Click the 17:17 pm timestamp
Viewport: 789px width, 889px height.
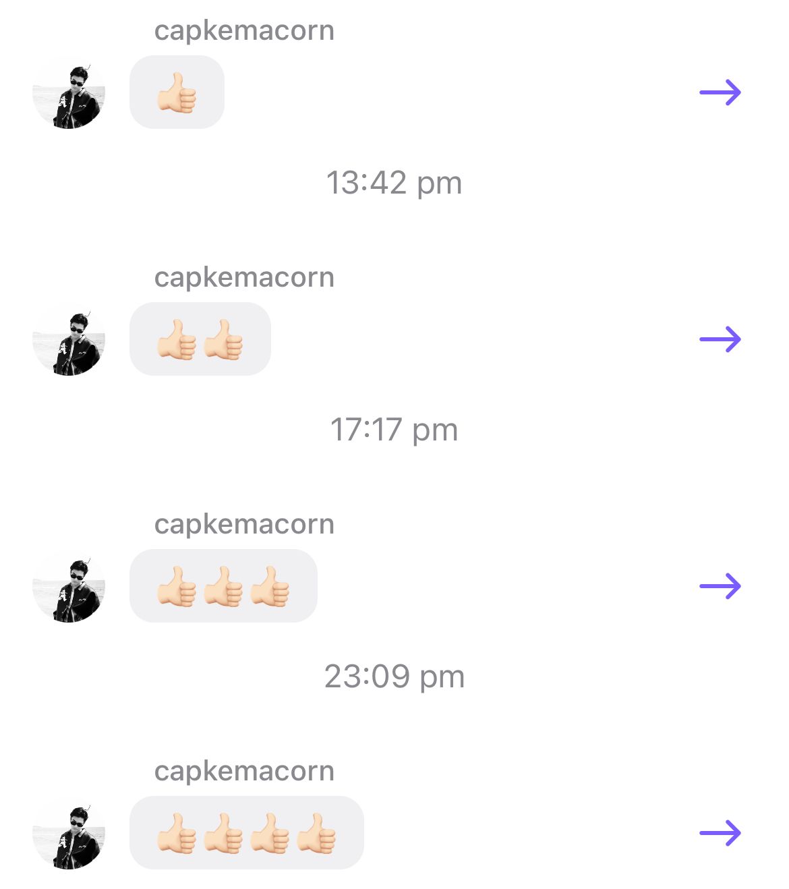point(394,430)
